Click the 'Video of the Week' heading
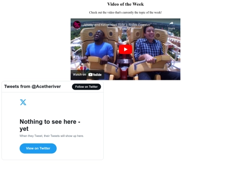This screenshot has width=251, height=188. (x=125, y=4)
